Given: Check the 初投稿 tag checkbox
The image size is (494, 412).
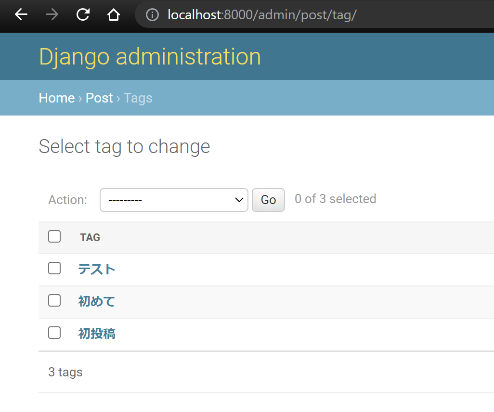Looking at the screenshot, I should pos(54,333).
